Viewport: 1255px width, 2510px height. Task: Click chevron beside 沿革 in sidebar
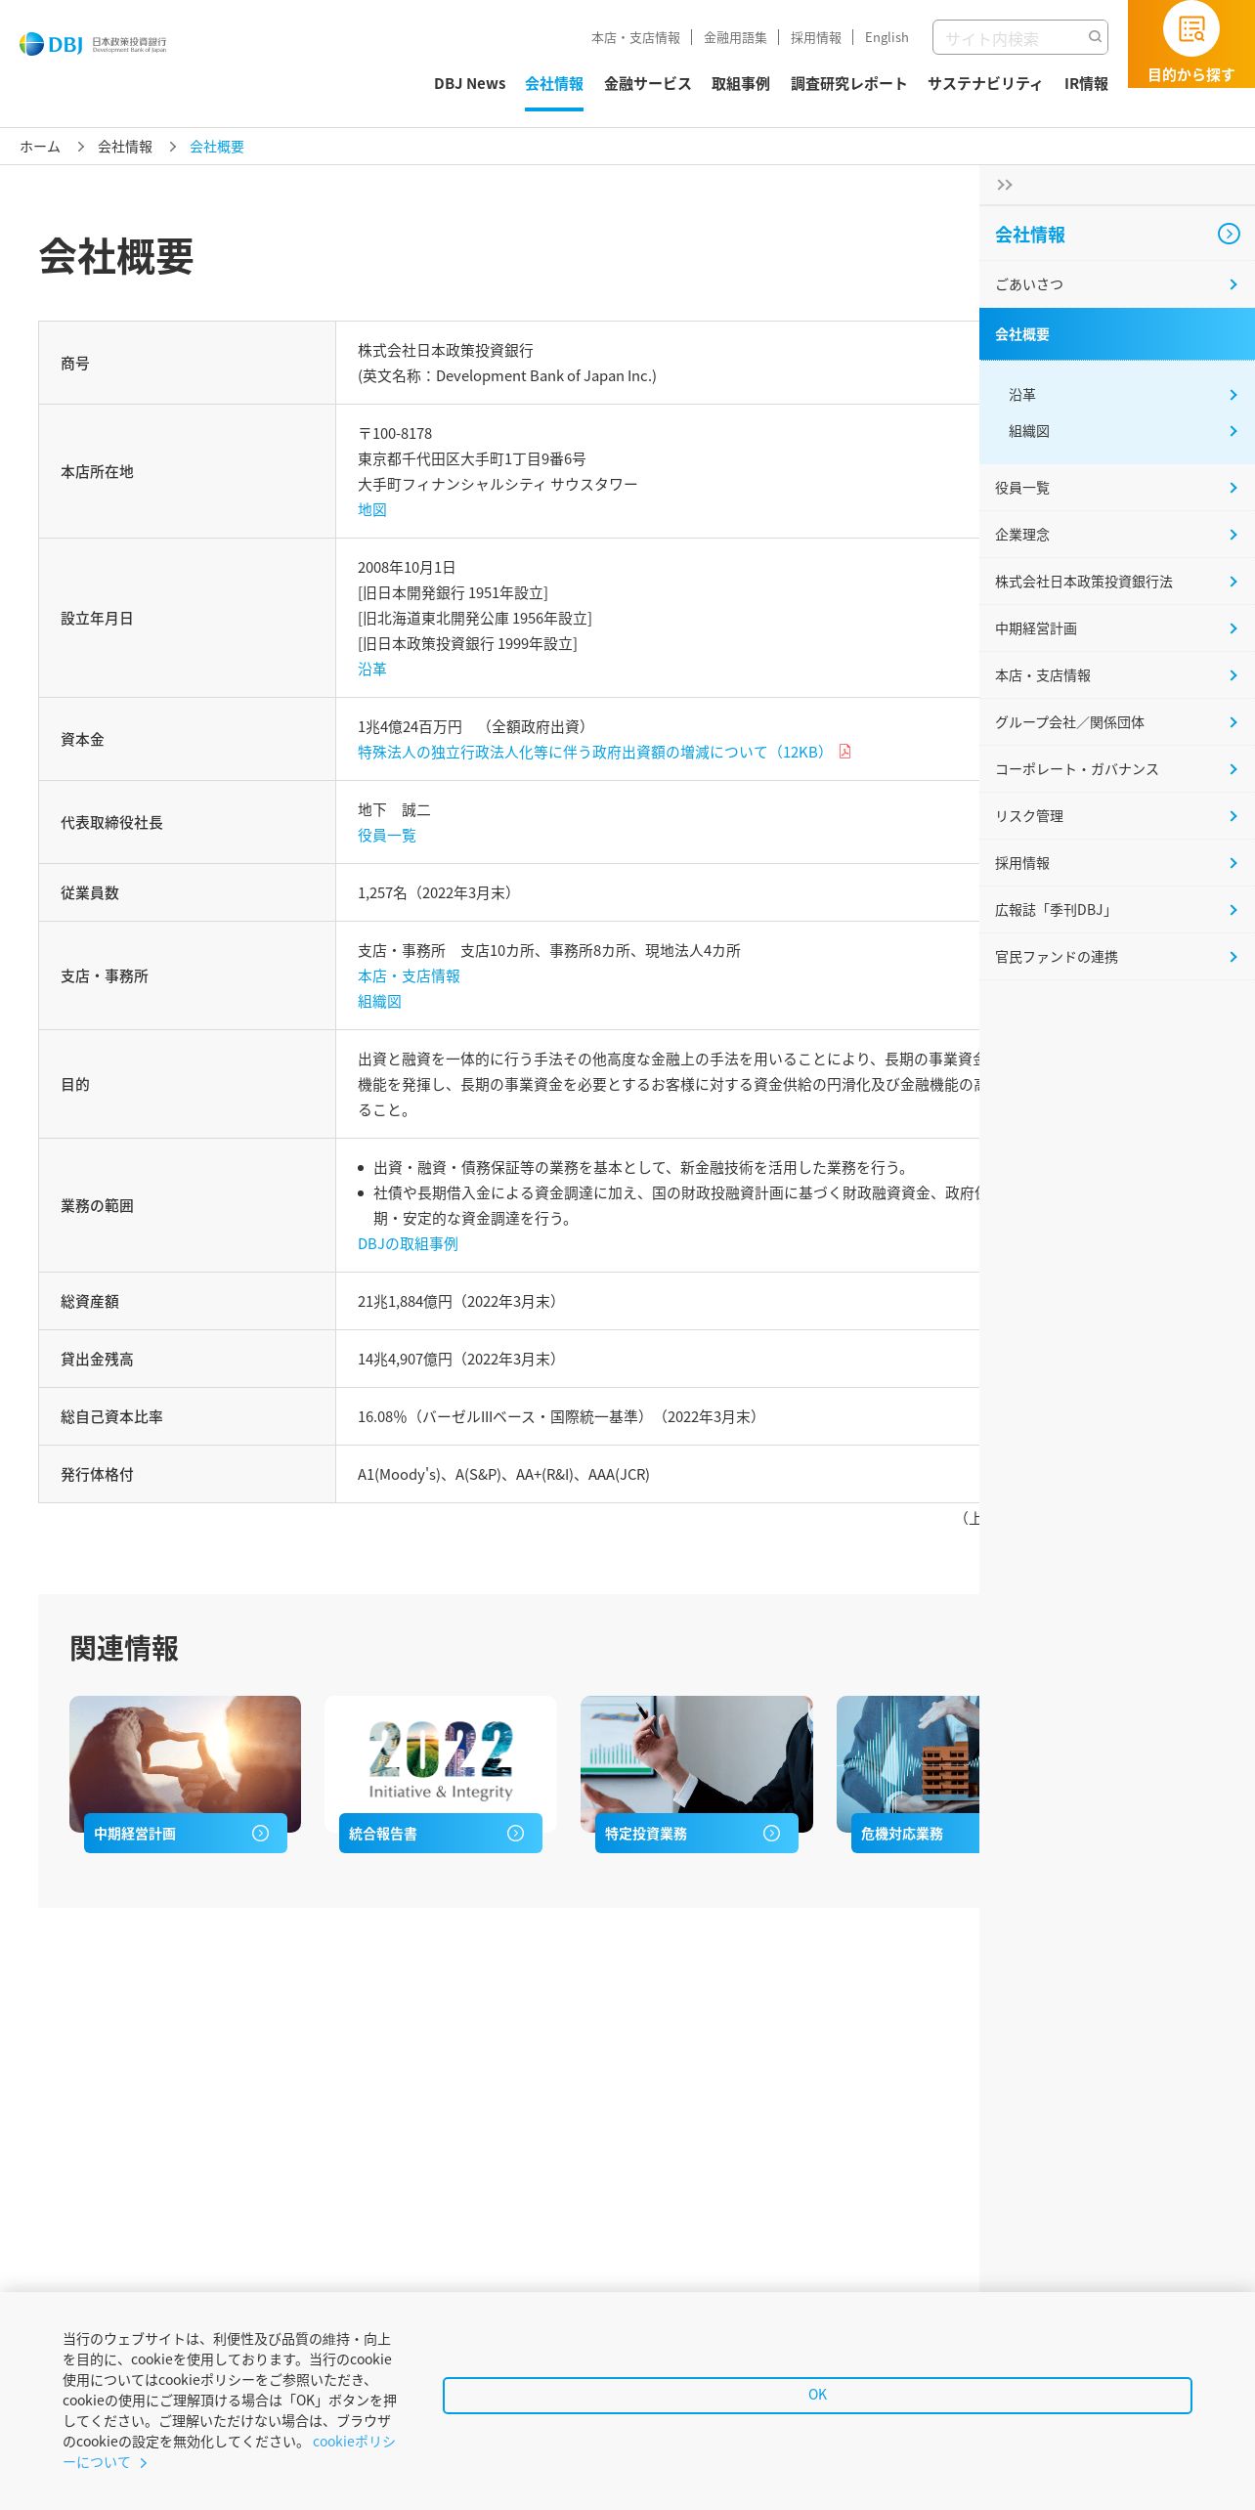pos(1233,395)
